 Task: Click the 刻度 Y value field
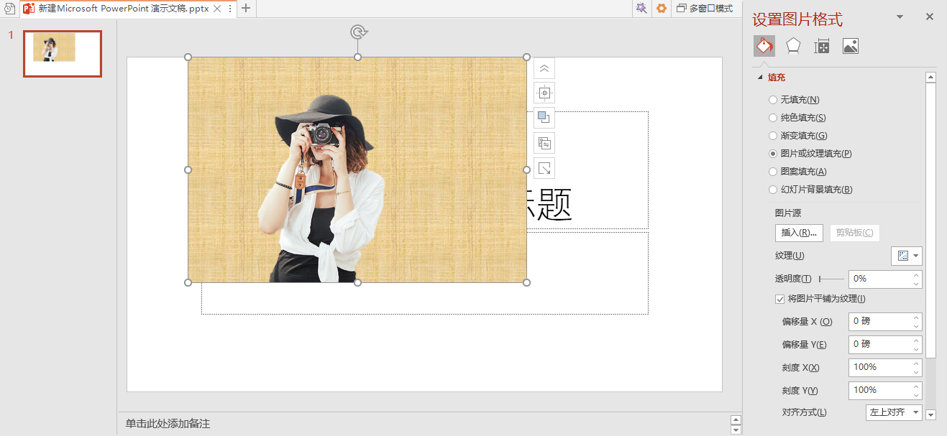879,391
